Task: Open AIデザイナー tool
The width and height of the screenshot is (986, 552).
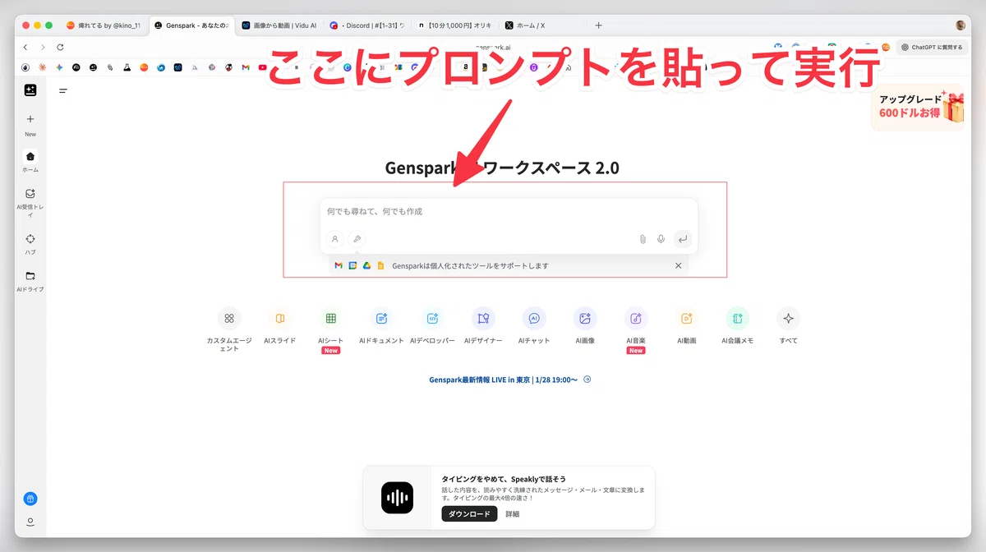Action: click(x=483, y=318)
